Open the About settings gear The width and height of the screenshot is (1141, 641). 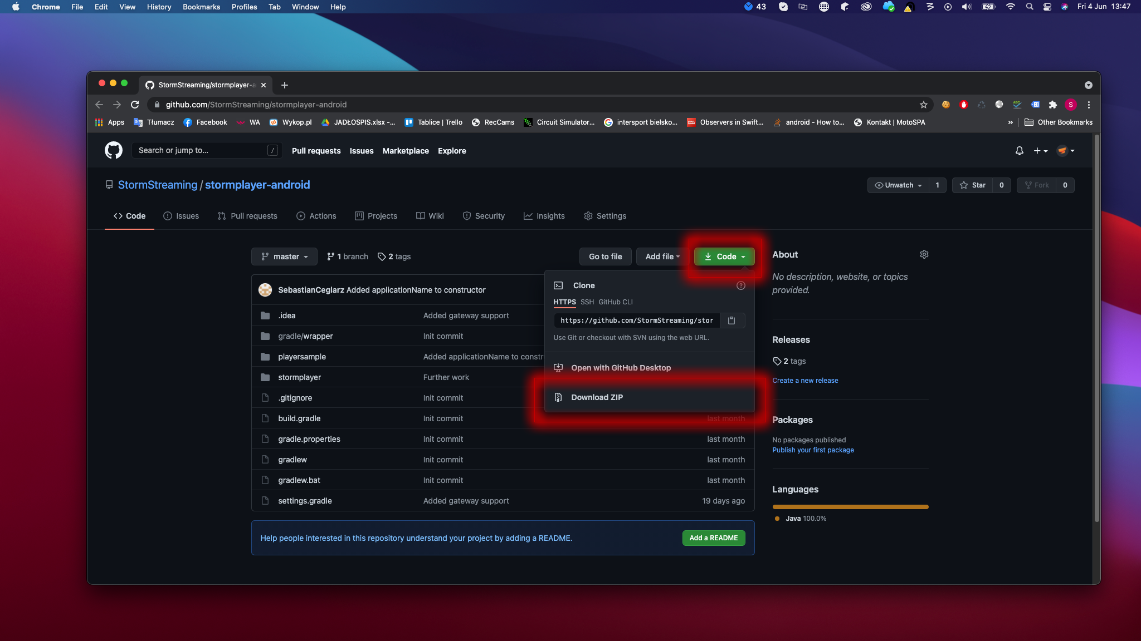click(x=924, y=254)
